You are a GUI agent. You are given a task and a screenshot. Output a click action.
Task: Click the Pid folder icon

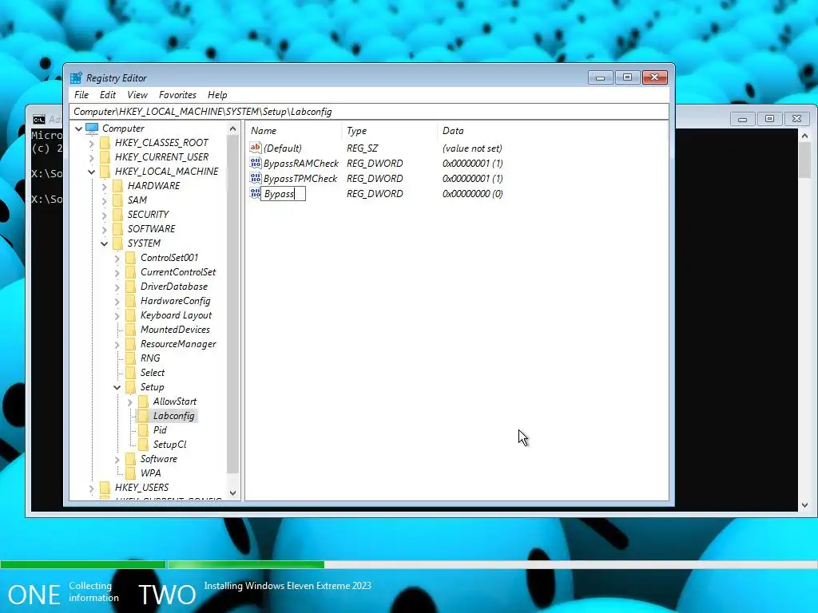pos(144,430)
